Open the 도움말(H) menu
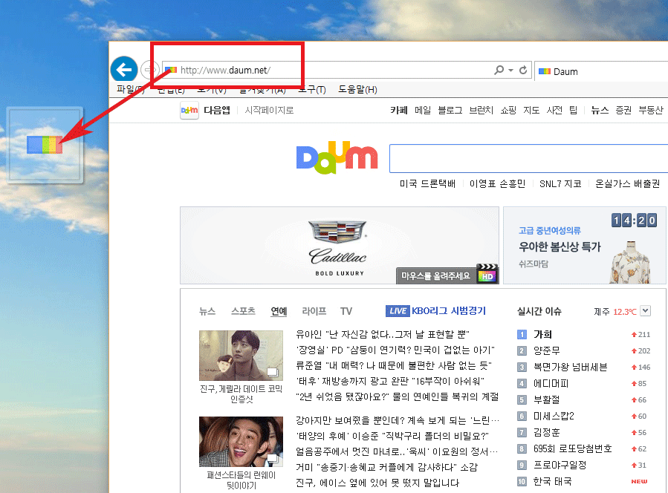The height and width of the screenshot is (493, 668). (x=358, y=89)
